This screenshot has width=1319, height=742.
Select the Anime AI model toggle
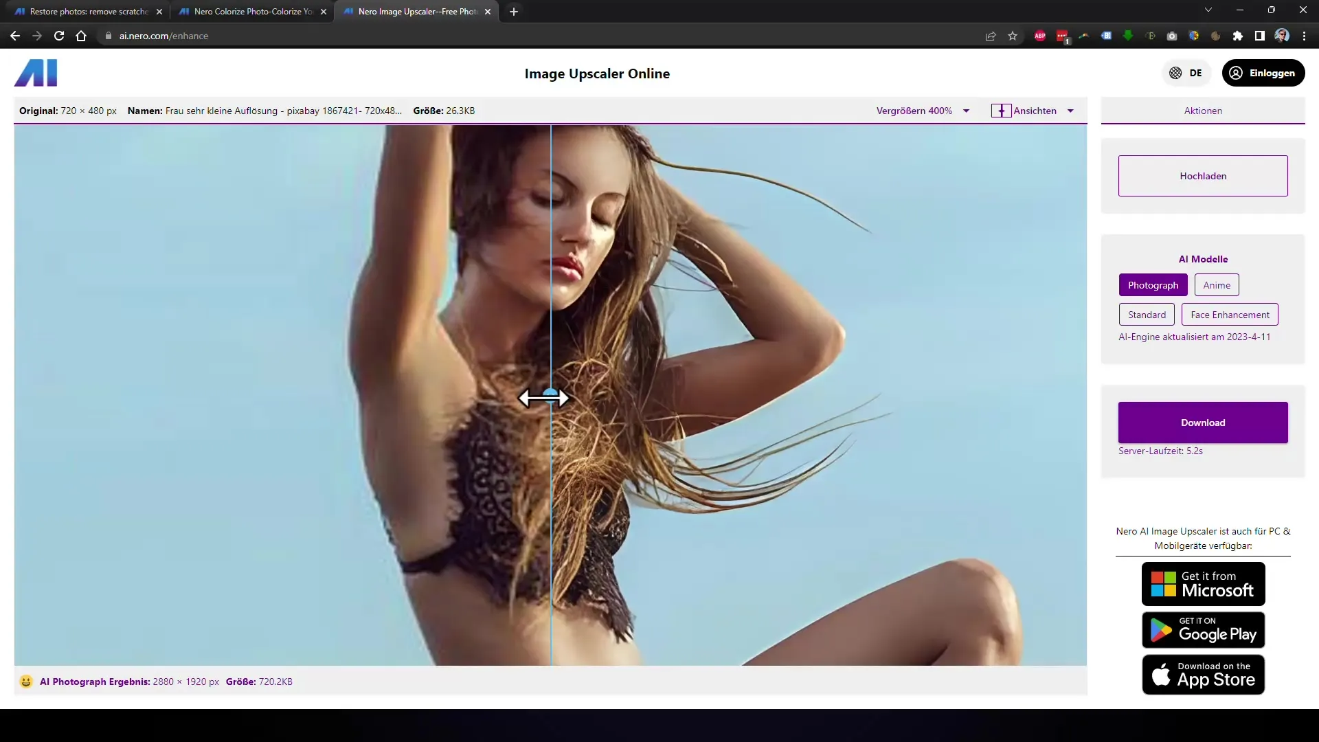[1217, 284]
